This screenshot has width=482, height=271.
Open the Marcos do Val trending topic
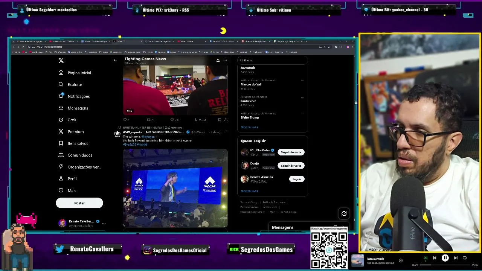[251, 84]
